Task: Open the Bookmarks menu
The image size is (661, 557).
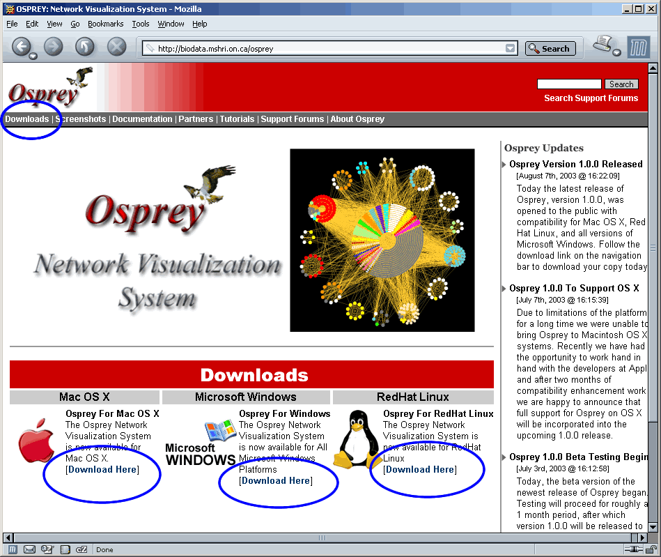Action: point(105,24)
